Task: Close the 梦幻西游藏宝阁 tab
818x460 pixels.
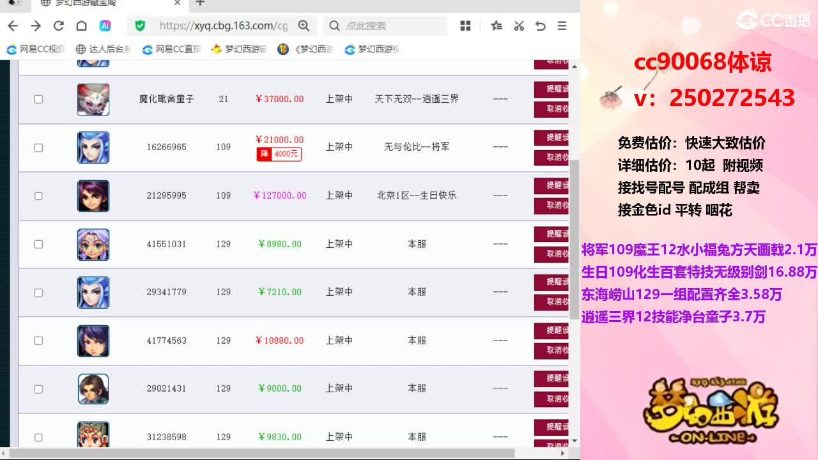Action: coord(178,3)
